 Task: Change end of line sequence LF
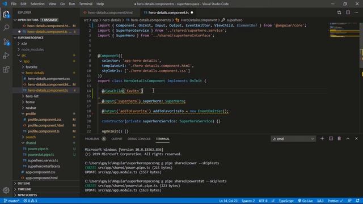273,201
